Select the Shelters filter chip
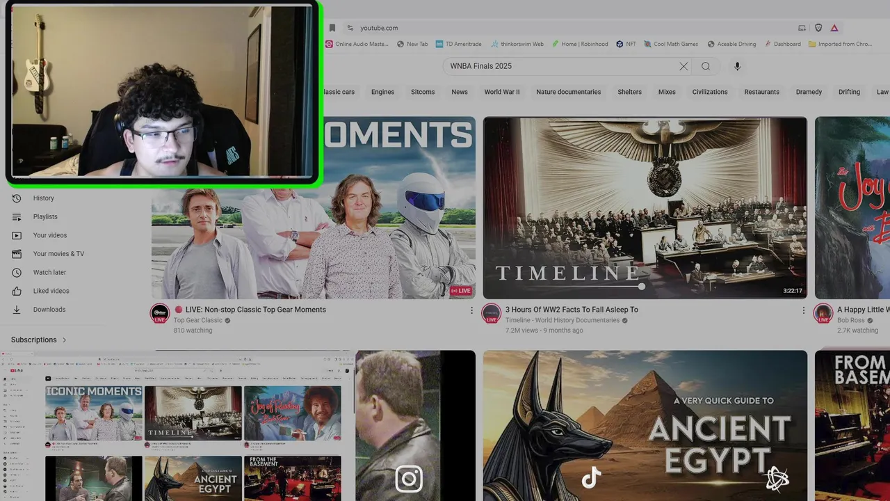Screen dimensions: 890x501 (629, 92)
